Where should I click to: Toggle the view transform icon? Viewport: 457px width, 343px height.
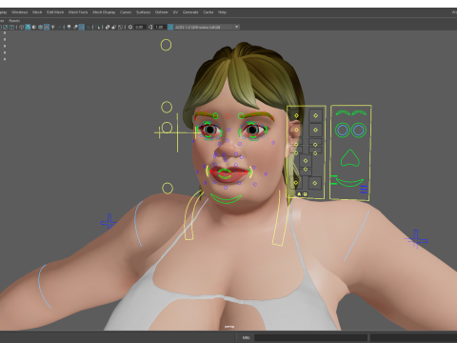coord(170,27)
